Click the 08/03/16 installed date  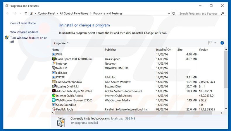(x=162, y=109)
